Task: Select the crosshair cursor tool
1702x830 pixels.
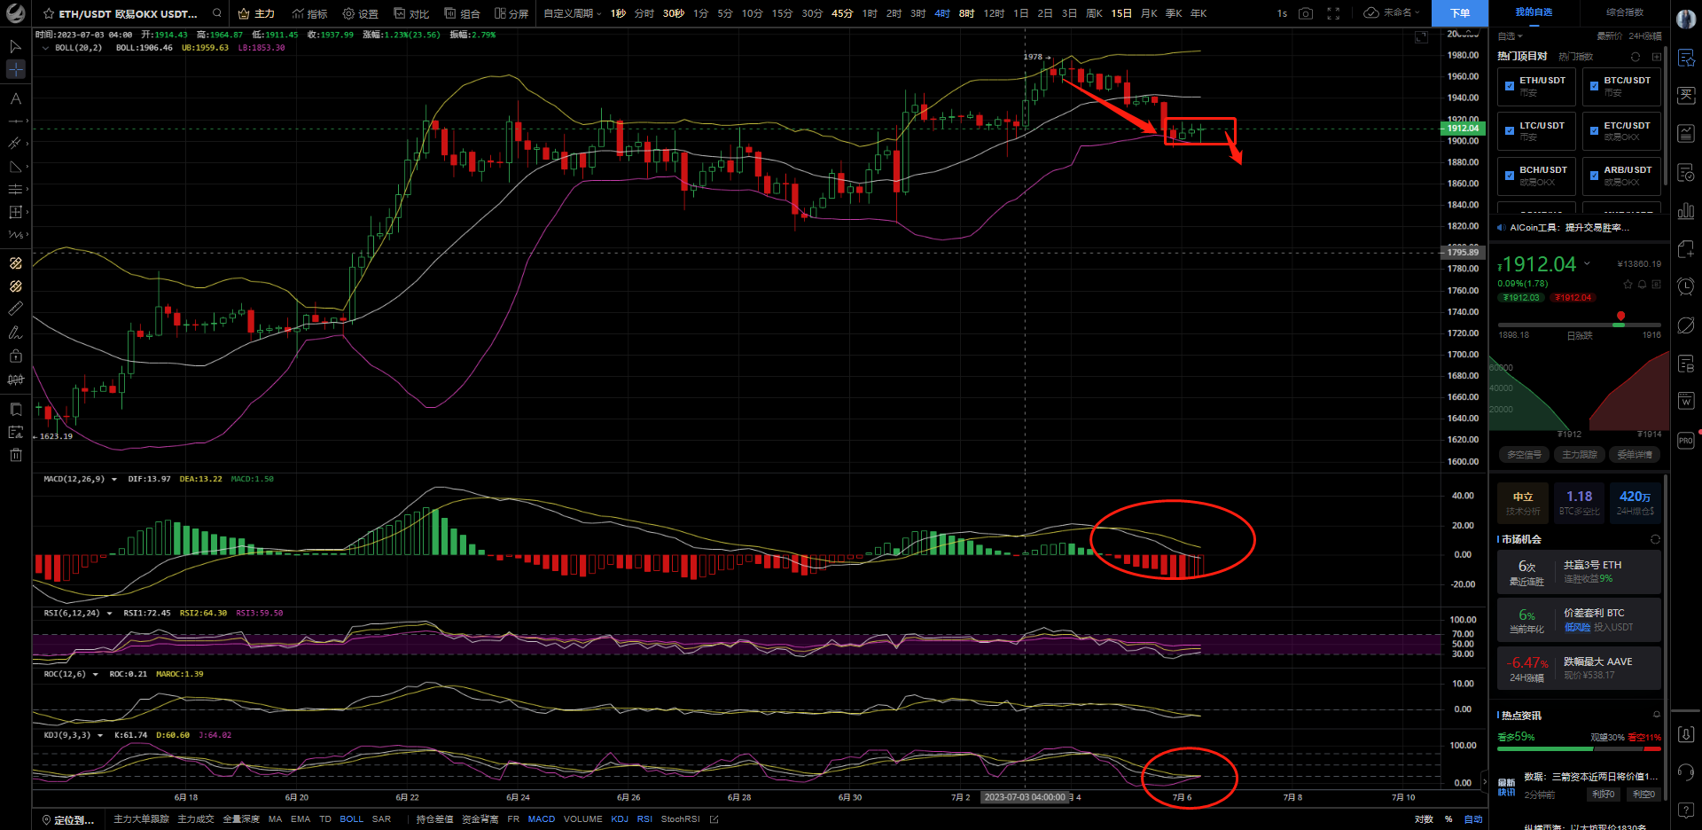Action: (x=15, y=69)
